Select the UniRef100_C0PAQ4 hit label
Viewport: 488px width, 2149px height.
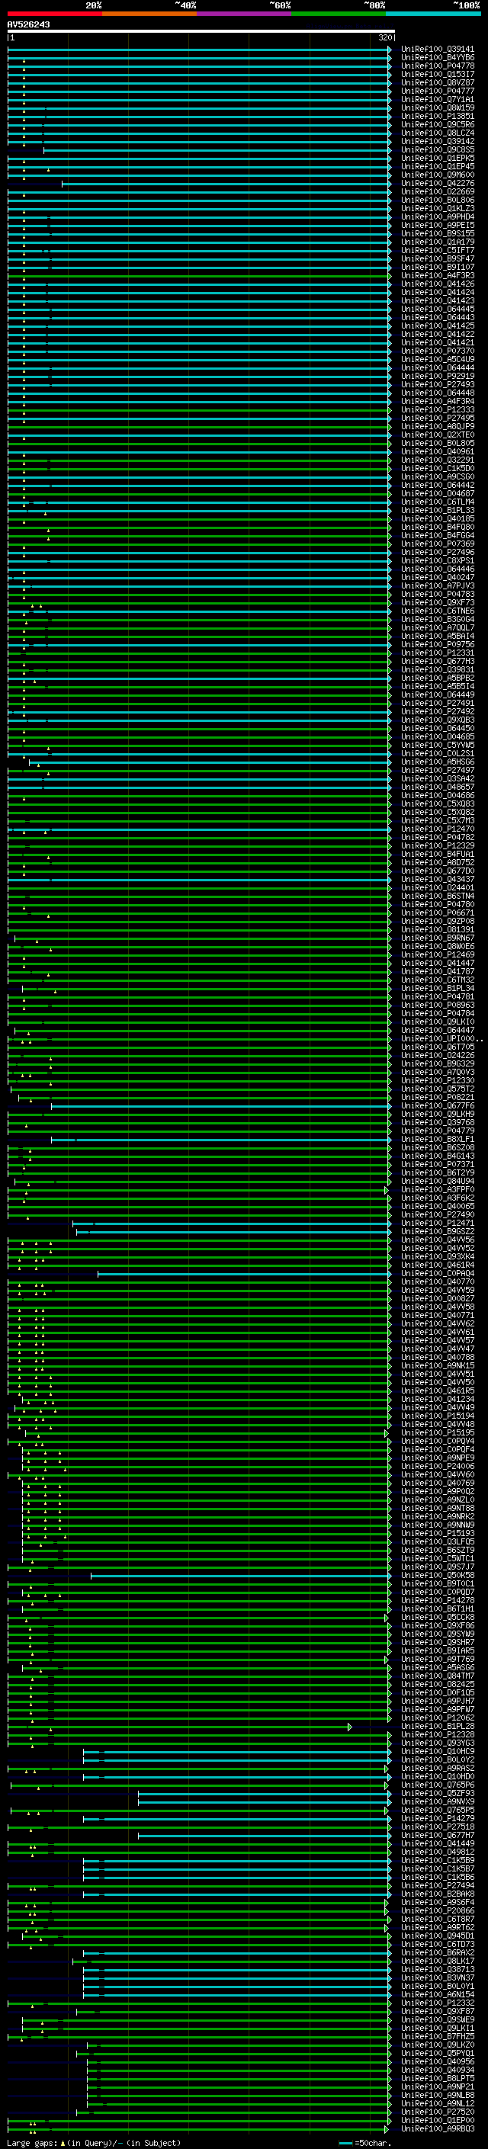click(437, 1273)
